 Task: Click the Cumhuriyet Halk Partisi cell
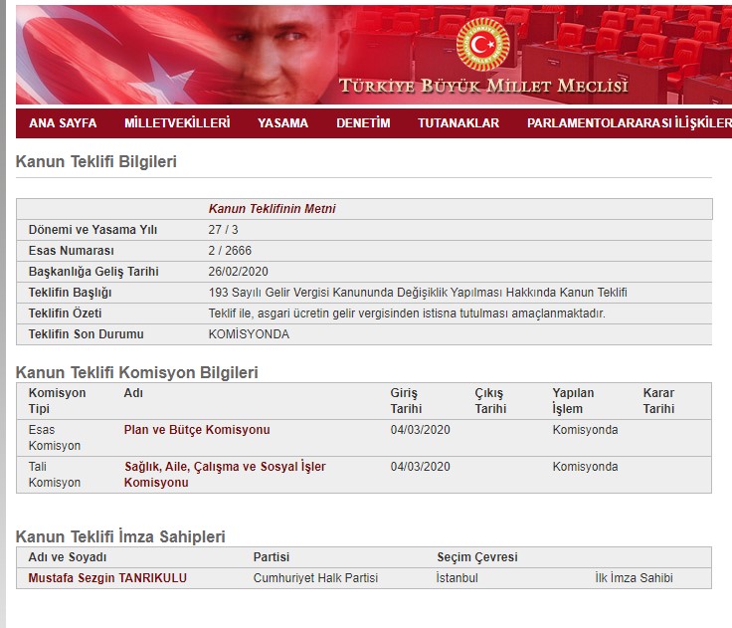(315, 578)
